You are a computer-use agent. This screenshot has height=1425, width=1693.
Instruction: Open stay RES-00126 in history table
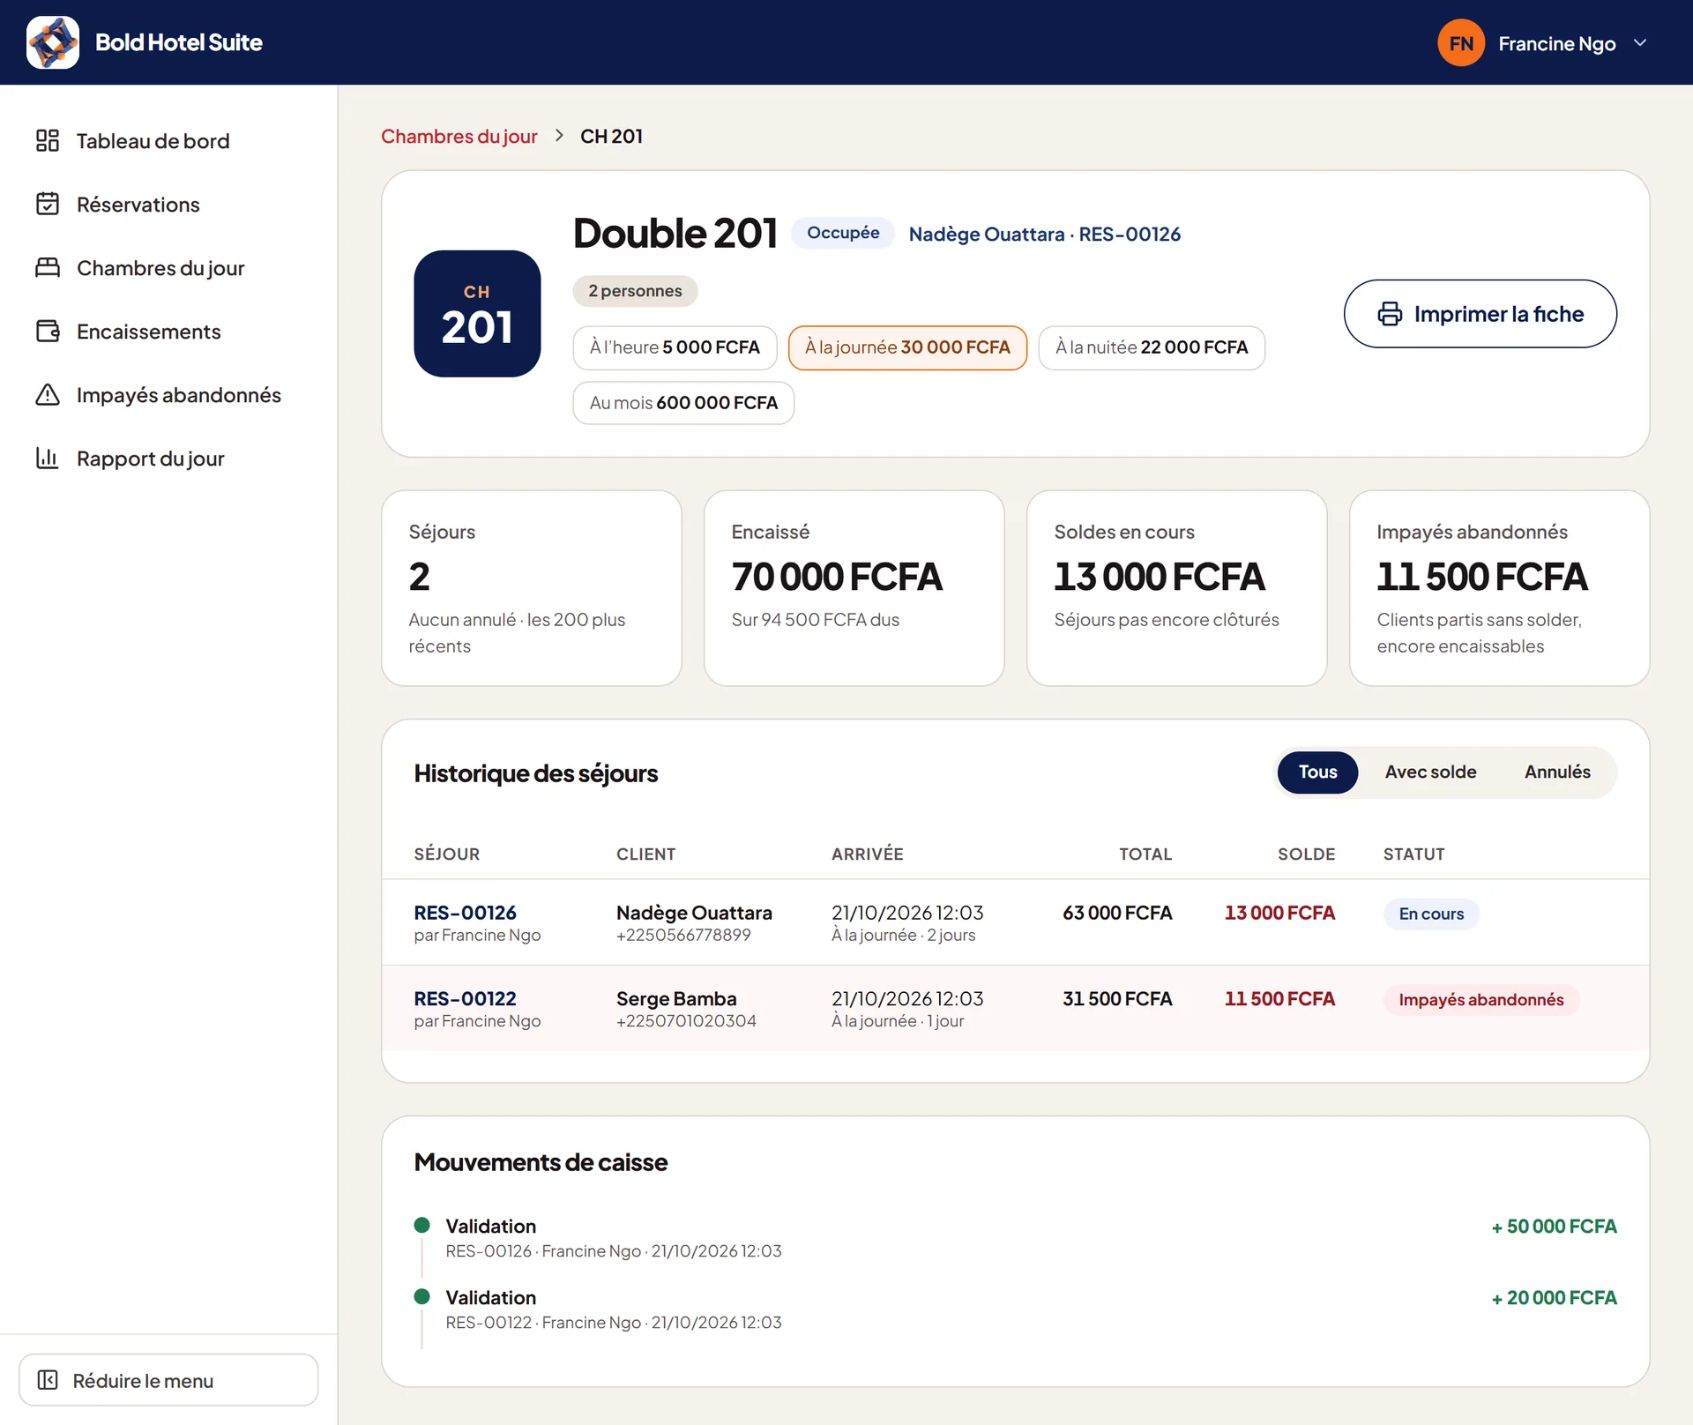click(465, 913)
